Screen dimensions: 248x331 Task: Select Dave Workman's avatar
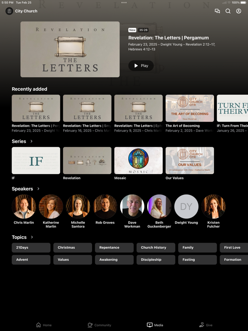pos(132,206)
